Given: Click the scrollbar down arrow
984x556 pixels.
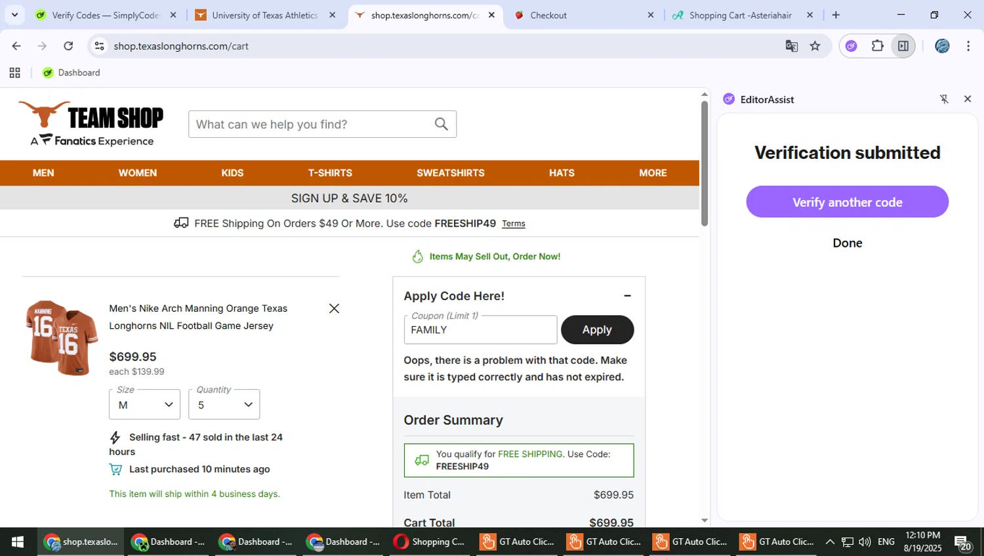Looking at the screenshot, I should click(x=705, y=521).
